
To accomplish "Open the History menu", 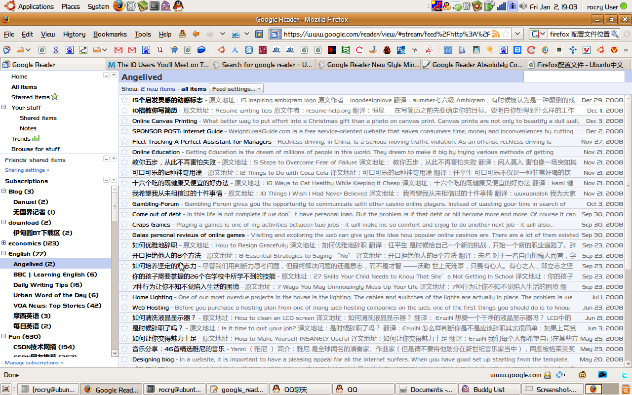I will pyautogui.click(x=74, y=34).
